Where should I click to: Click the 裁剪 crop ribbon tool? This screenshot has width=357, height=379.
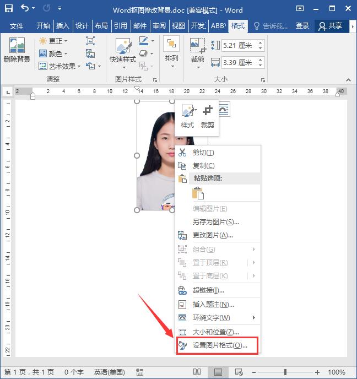pyautogui.click(x=198, y=53)
